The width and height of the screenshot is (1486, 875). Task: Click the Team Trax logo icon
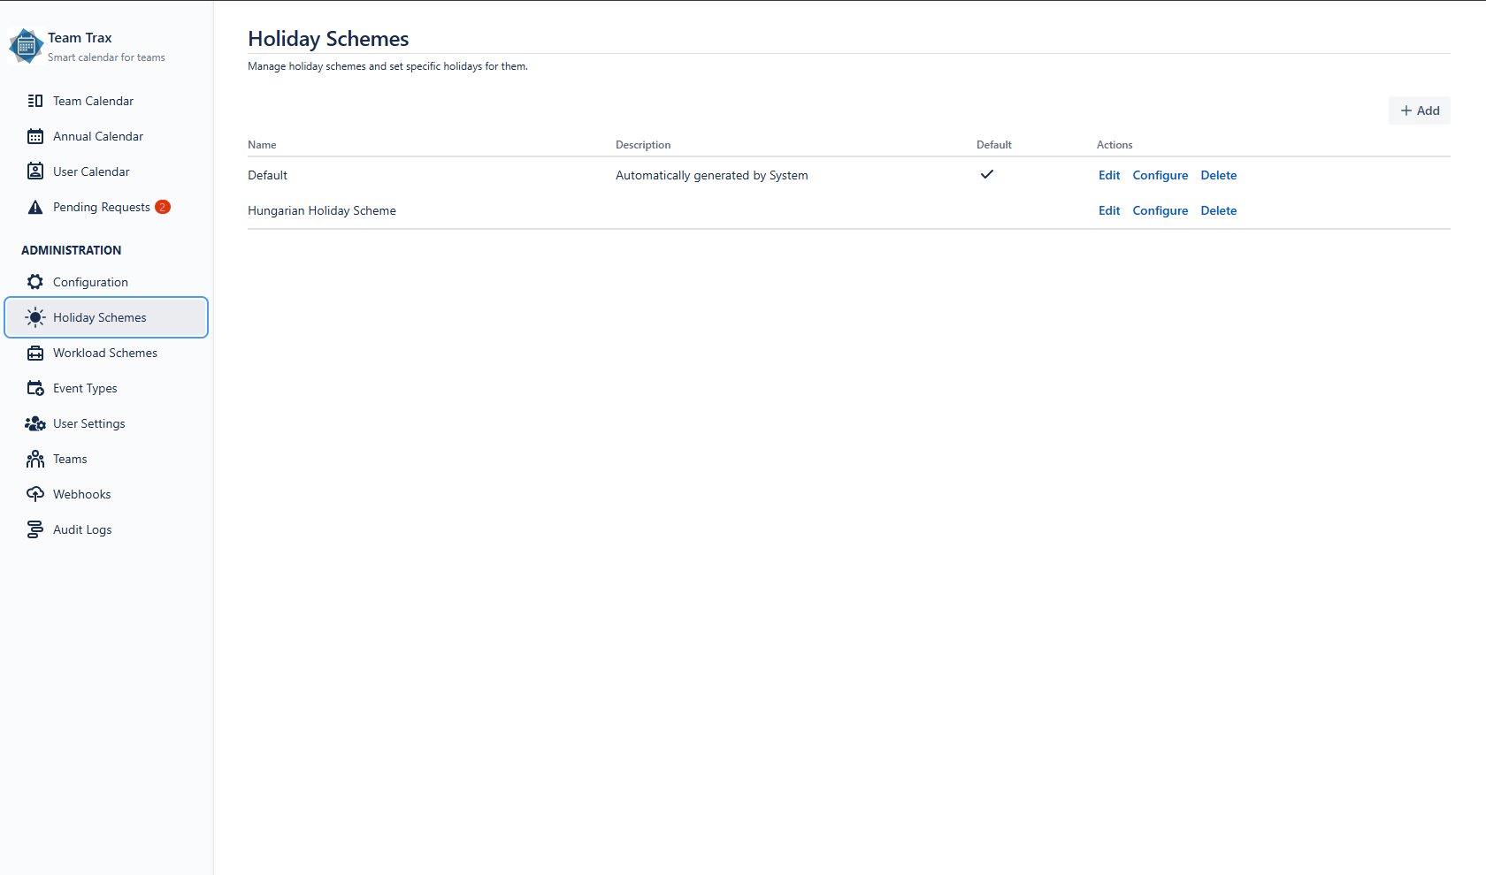click(26, 46)
